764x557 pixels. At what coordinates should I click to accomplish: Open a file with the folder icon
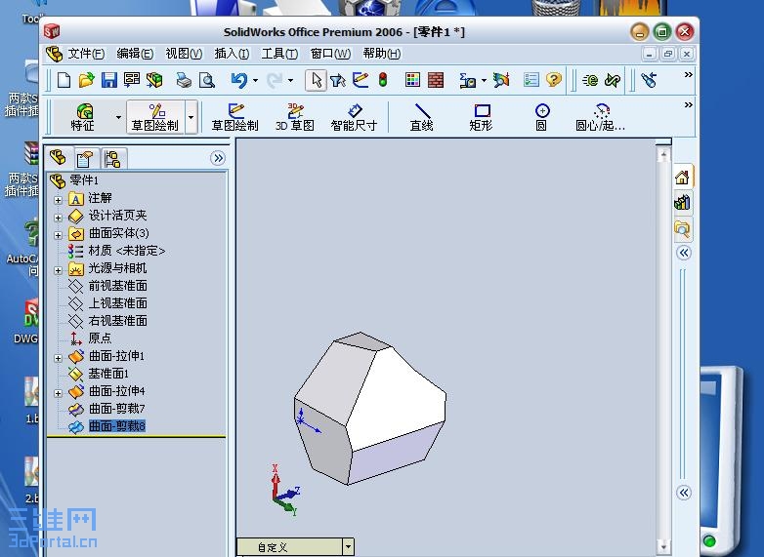click(86, 80)
